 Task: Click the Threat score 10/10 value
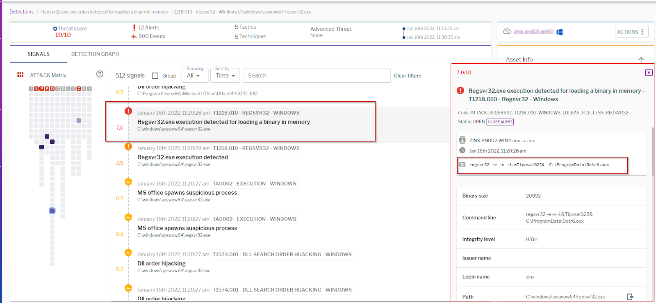(63, 35)
